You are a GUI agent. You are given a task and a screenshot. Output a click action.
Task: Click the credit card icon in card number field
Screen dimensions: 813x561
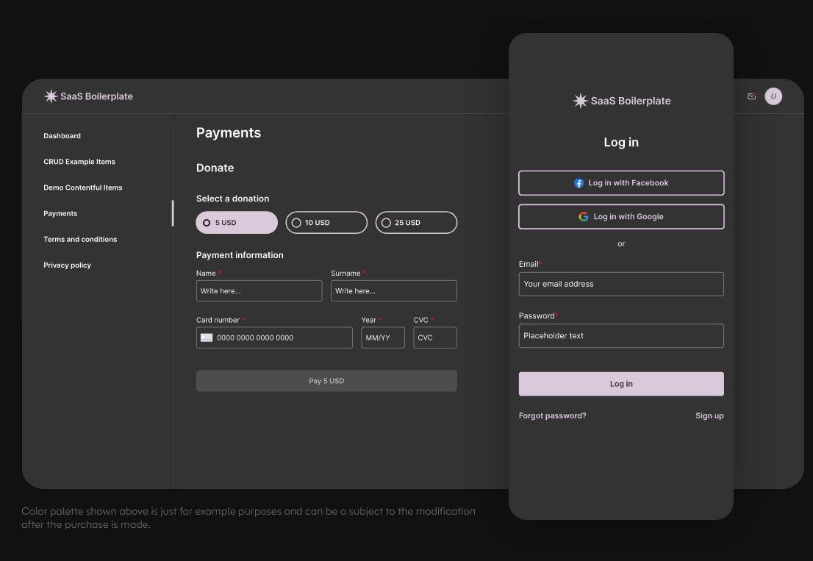pyautogui.click(x=207, y=337)
